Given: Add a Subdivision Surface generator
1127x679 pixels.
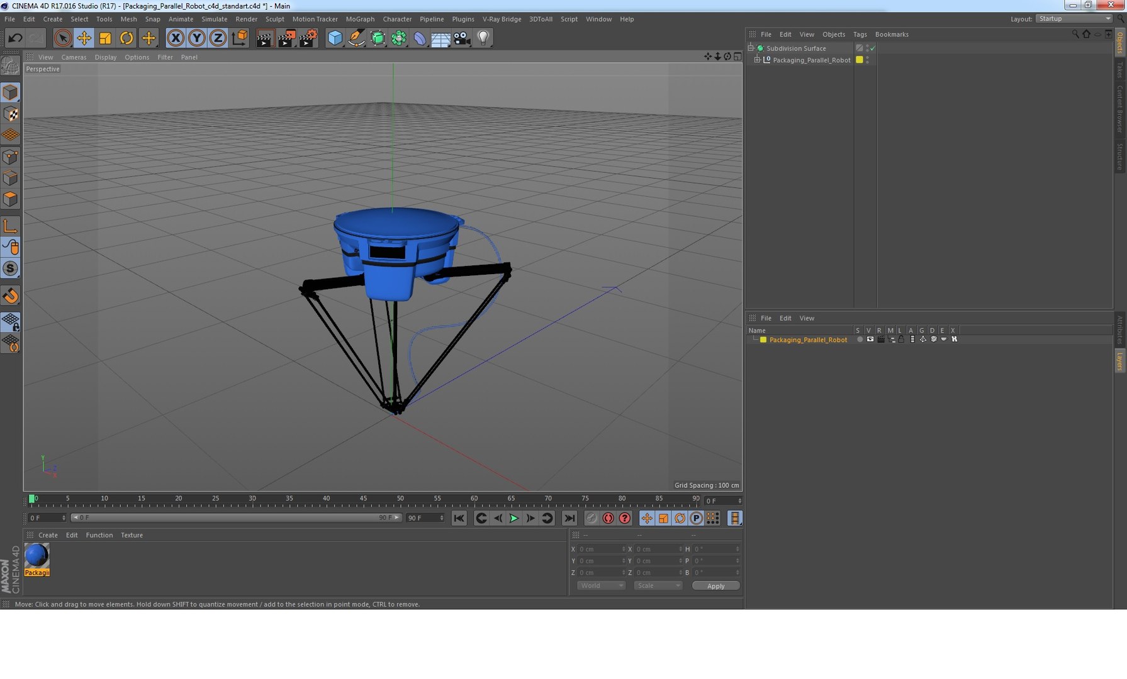Looking at the screenshot, I should tap(378, 38).
